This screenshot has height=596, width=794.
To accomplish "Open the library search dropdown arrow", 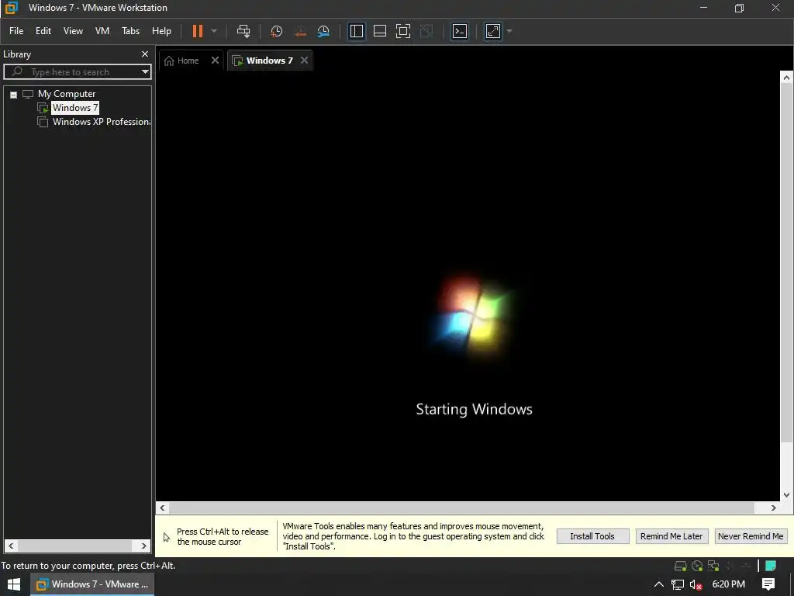I will pyautogui.click(x=145, y=72).
